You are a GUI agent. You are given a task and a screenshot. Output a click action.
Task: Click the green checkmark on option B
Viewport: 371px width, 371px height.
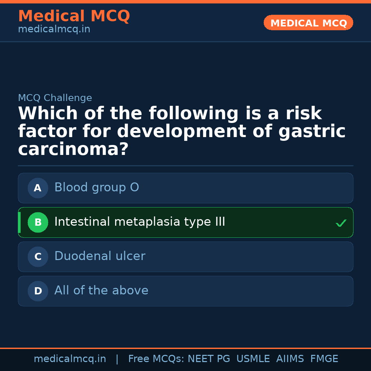pyautogui.click(x=341, y=223)
